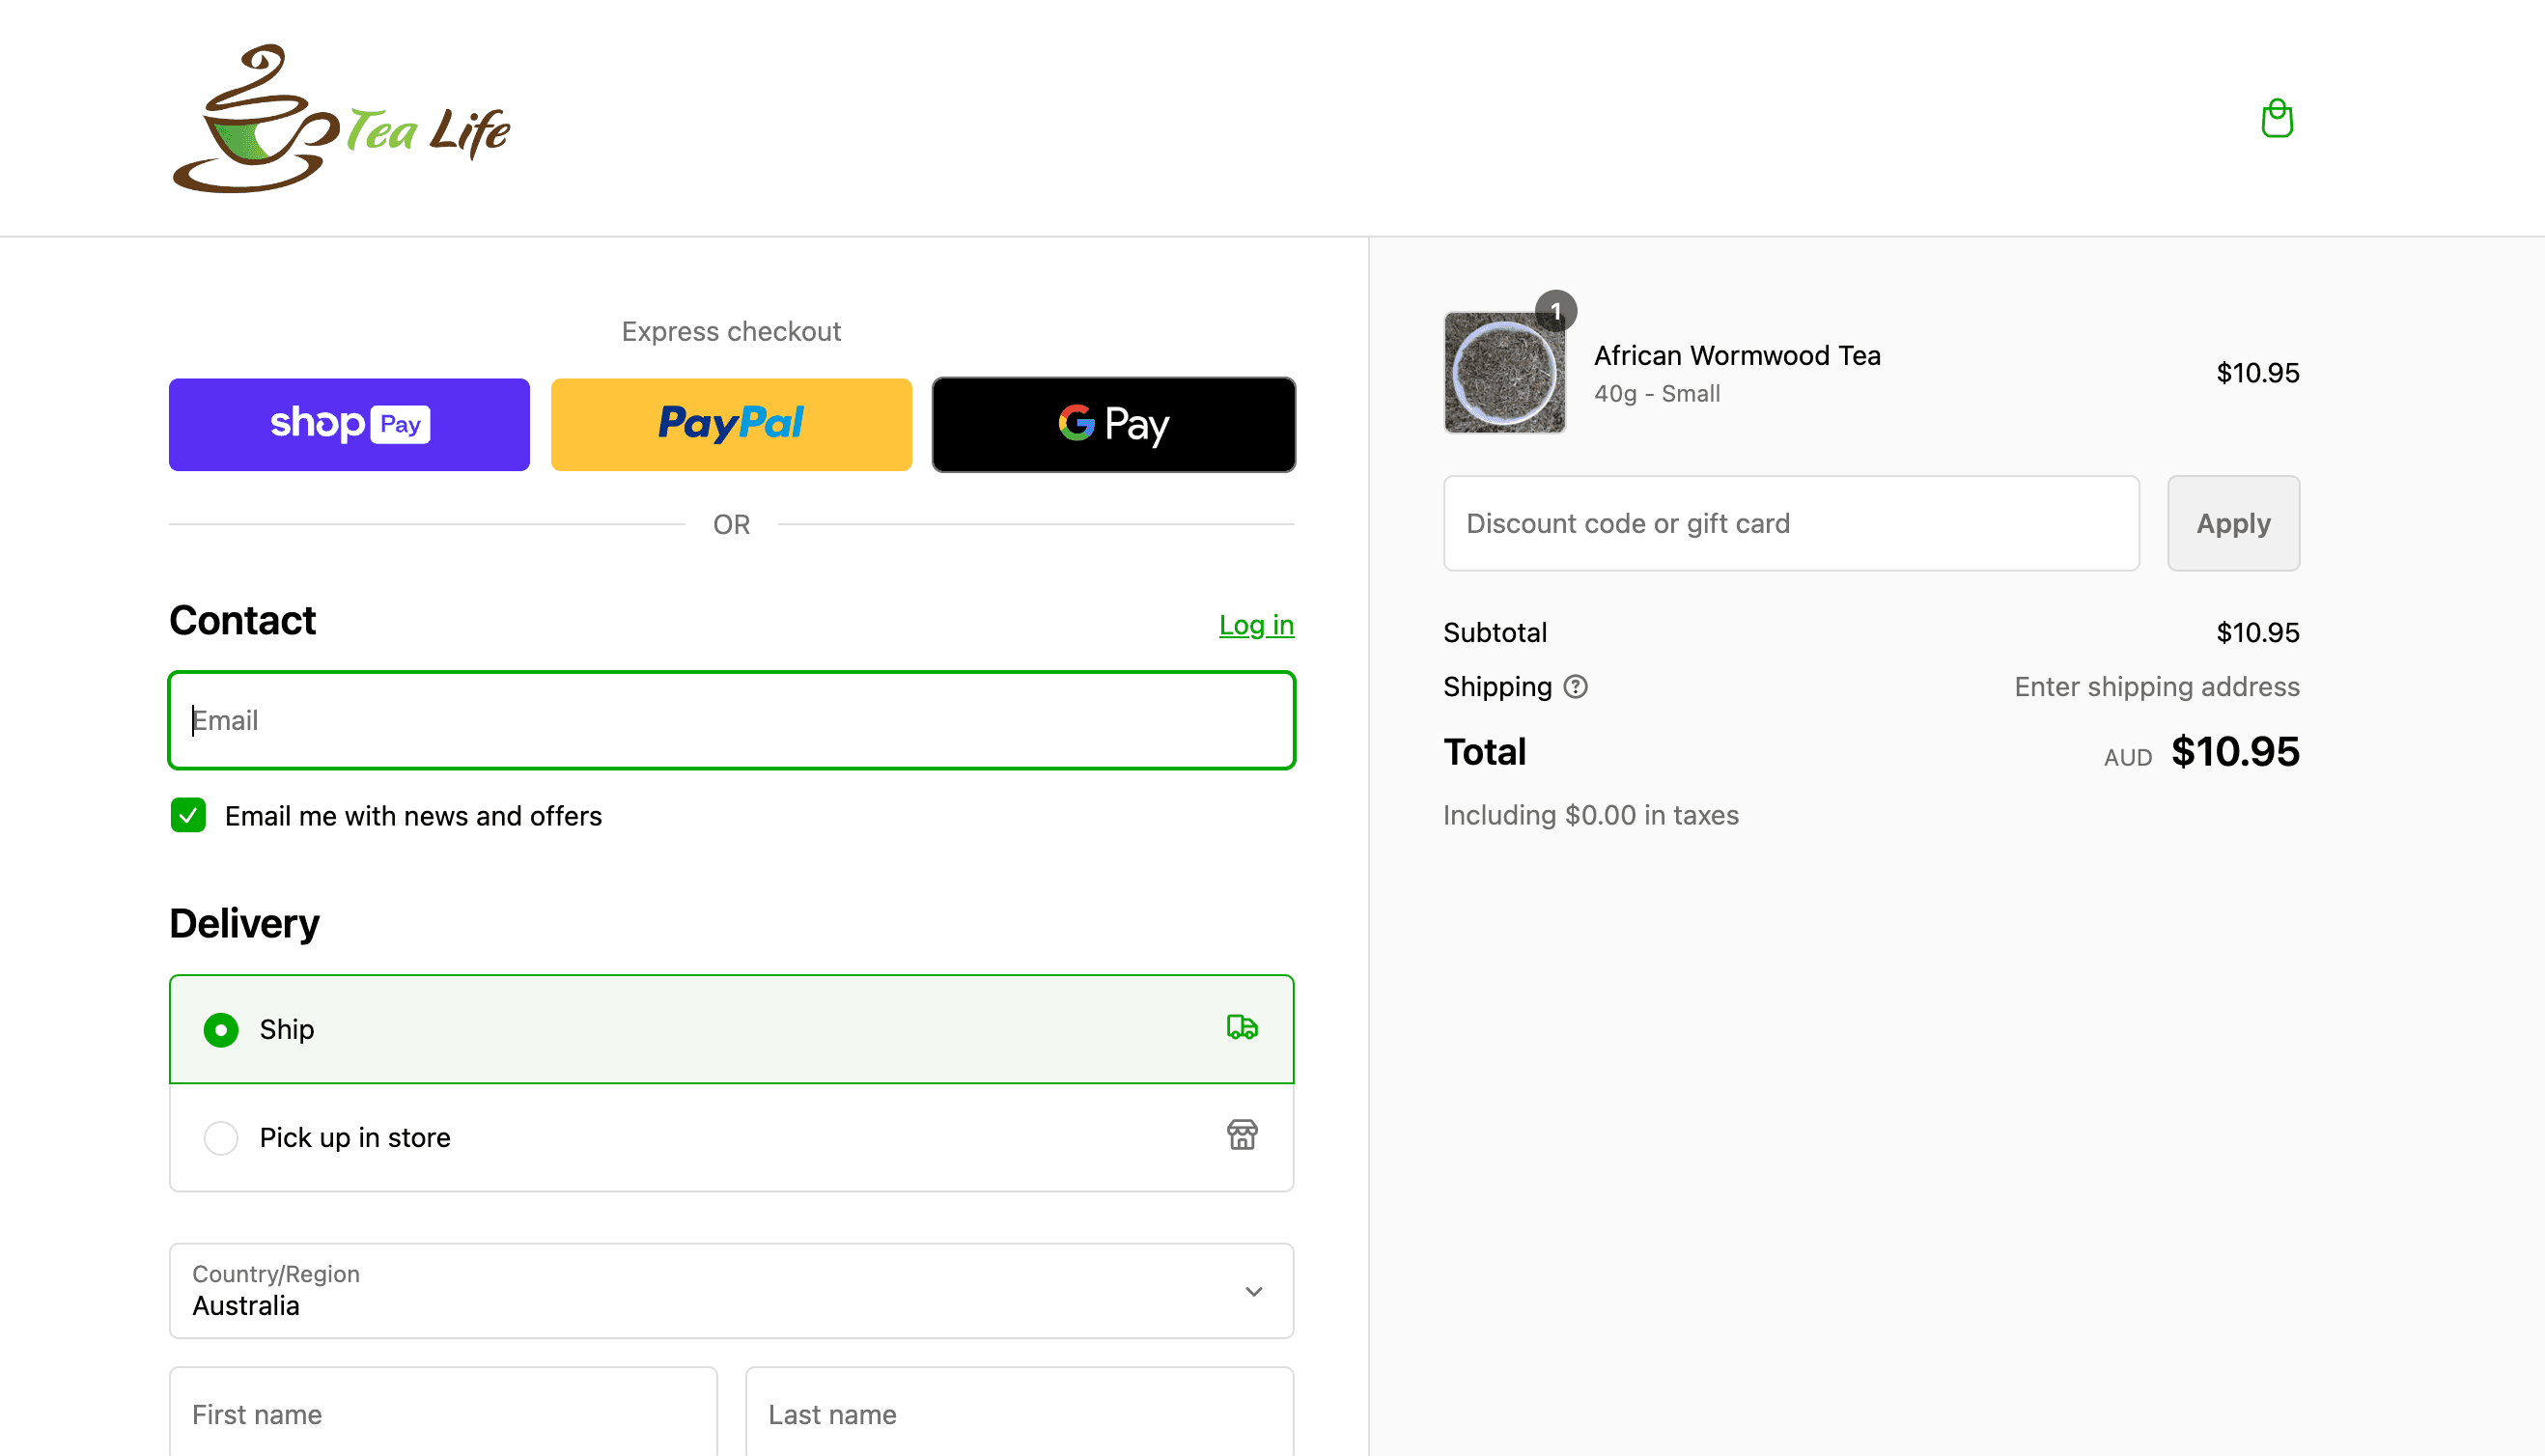Click the First name field
This screenshot has height=1456, width=2545.
[x=443, y=1413]
